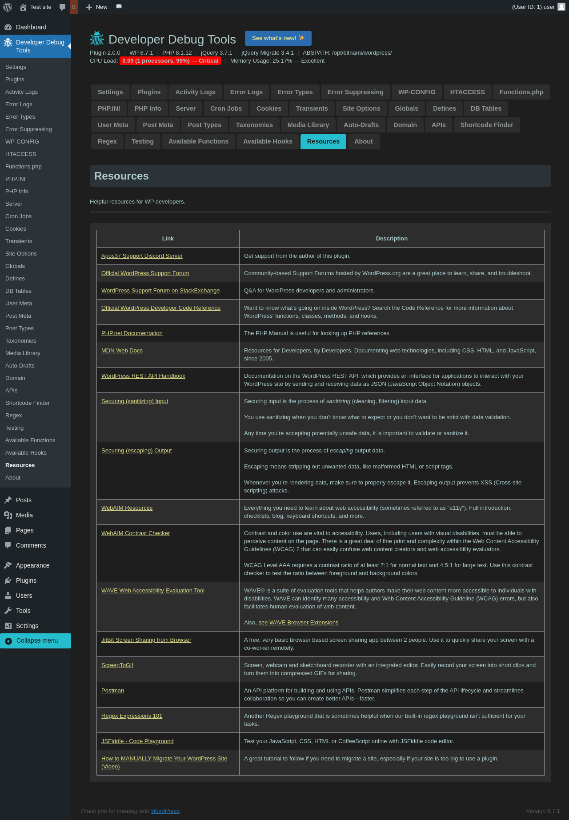Switch to the Regex tab
Image resolution: width=569 pixels, height=820 pixels.
(x=107, y=141)
